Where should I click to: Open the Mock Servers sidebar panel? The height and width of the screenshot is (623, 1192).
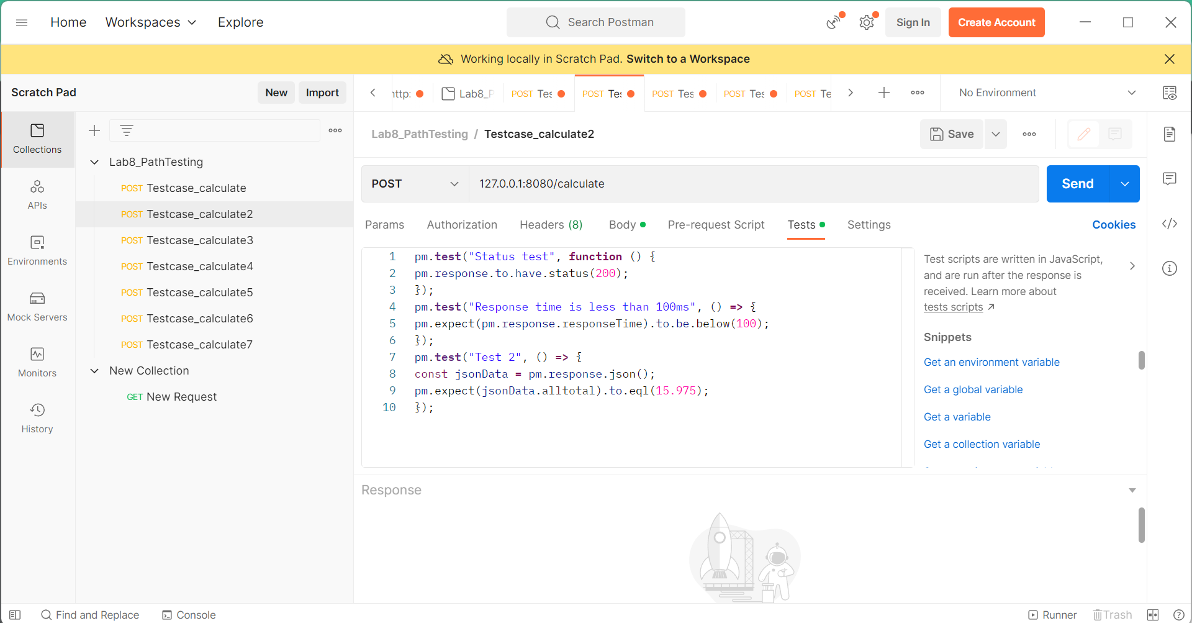click(x=37, y=307)
